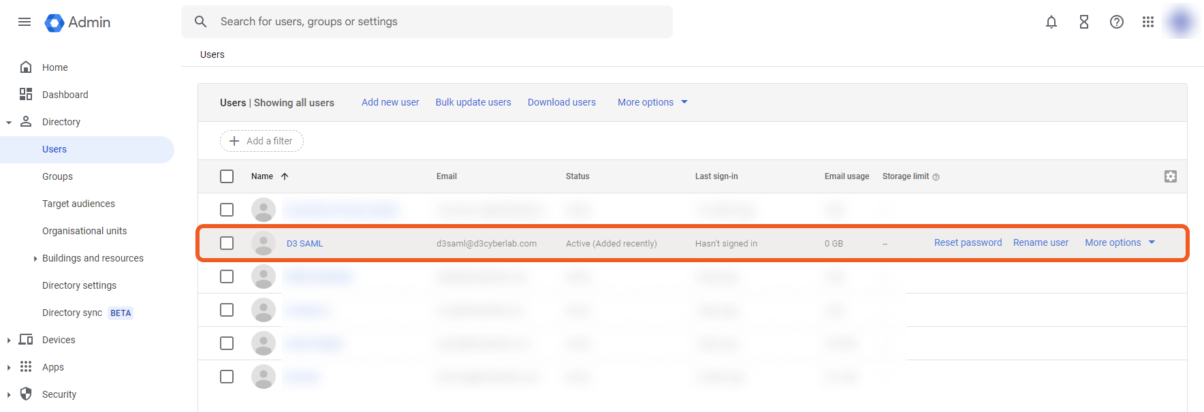Select the D3 SAML user checkbox
The width and height of the screenshot is (1204, 412).
pos(227,243)
